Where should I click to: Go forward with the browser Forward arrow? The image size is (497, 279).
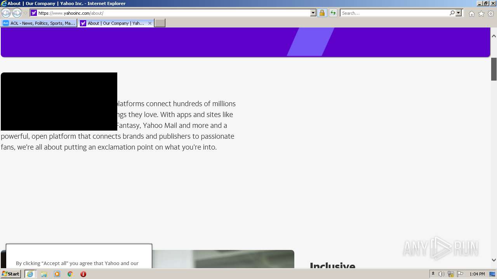click(17, 13)
